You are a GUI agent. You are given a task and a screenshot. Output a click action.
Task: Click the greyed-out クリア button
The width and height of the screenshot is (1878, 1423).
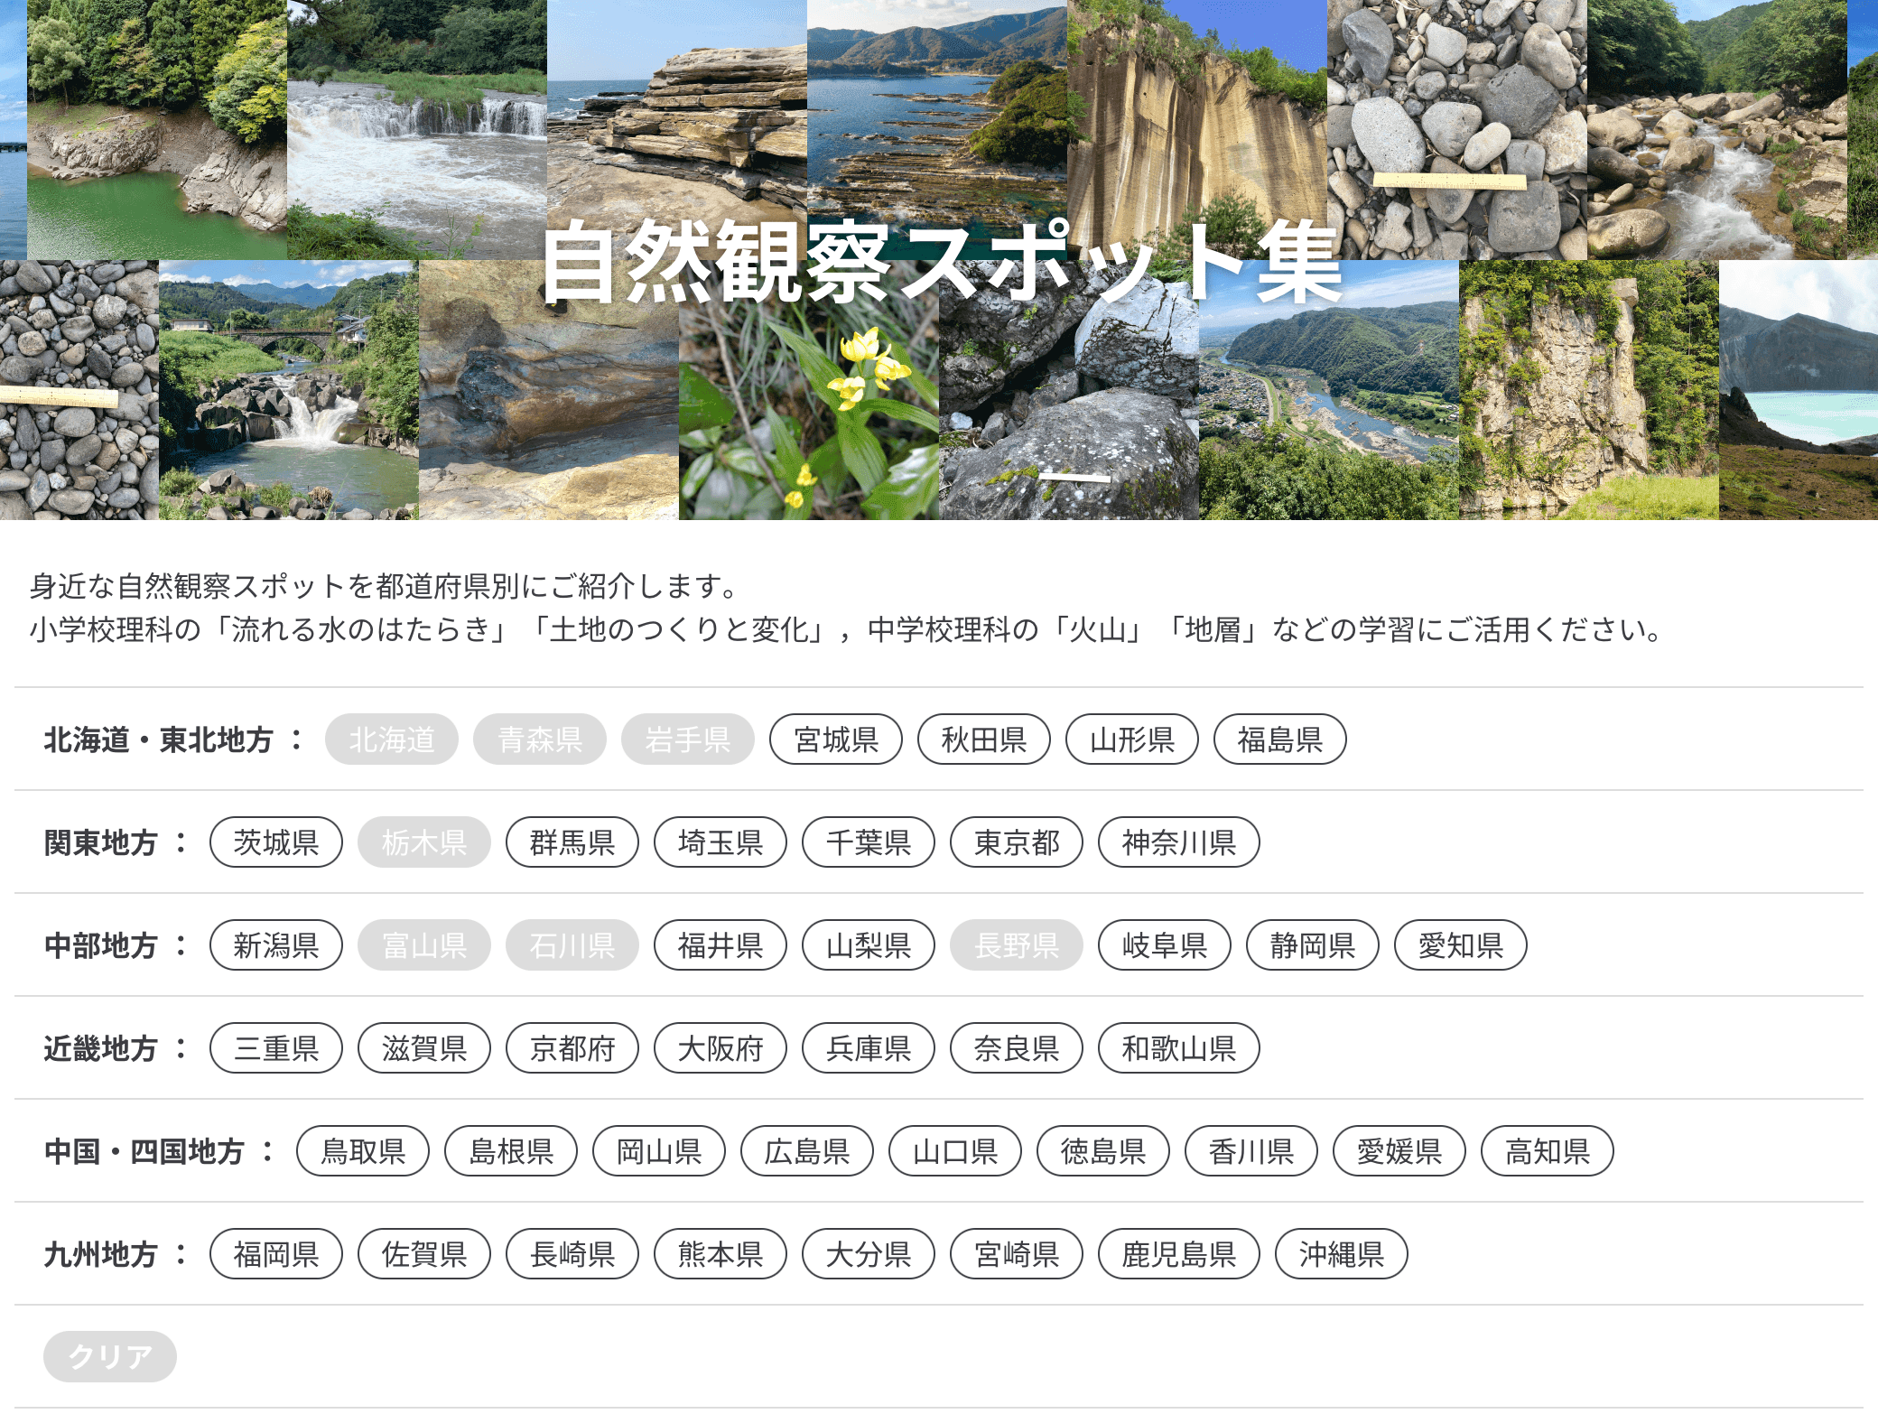pos(109,1357)
